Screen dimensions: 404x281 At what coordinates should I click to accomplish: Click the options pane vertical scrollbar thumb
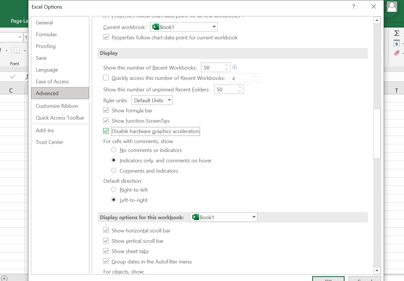pos(377,134)
